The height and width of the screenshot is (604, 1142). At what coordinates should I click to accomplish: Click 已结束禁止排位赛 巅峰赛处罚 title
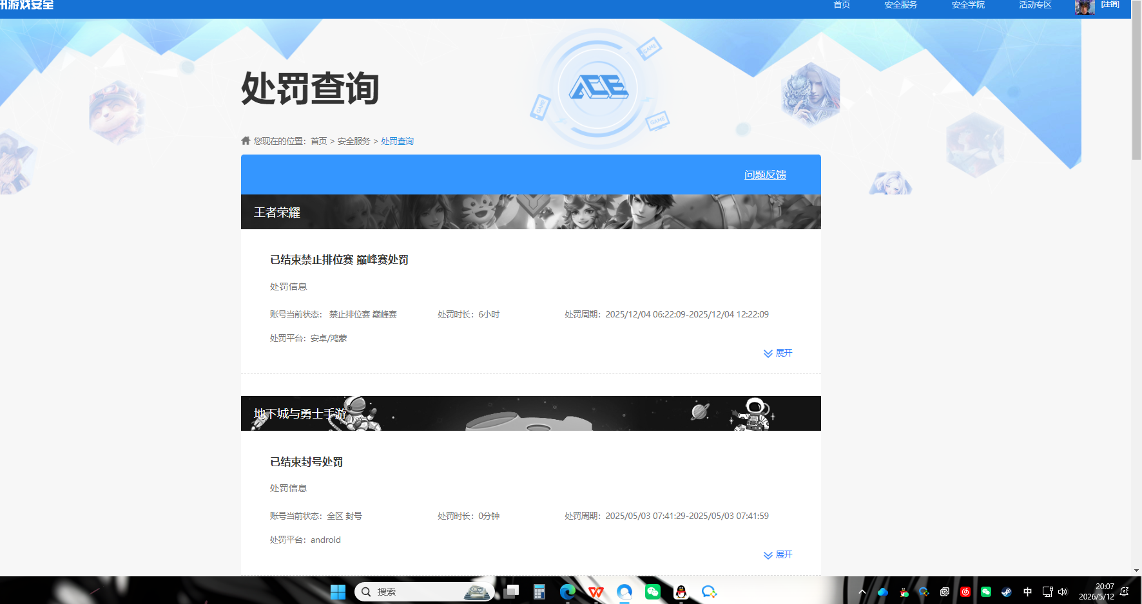339,260
